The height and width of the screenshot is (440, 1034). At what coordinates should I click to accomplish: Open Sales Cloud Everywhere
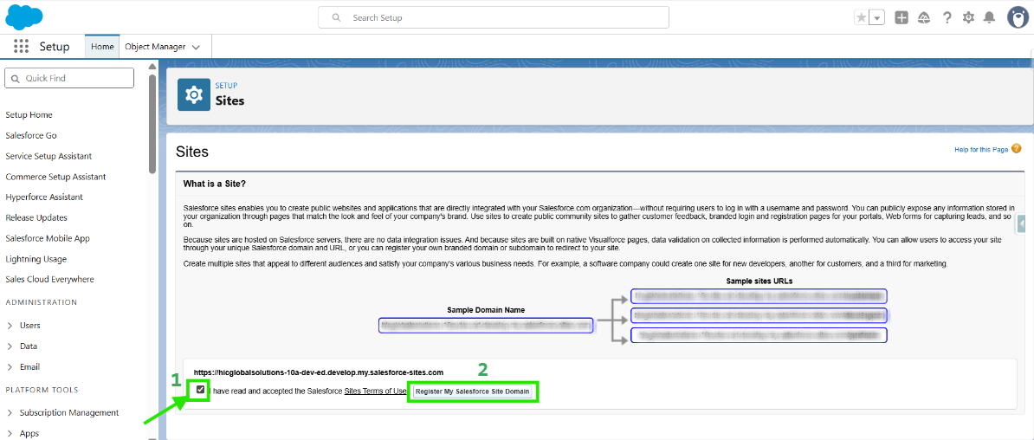pyautogui.click(x=49, y=279)
